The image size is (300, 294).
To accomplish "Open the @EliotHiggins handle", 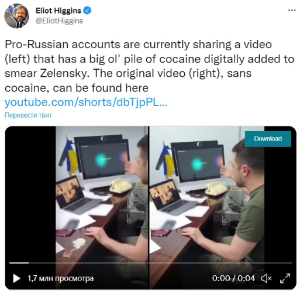I will (x=59, y=21).
